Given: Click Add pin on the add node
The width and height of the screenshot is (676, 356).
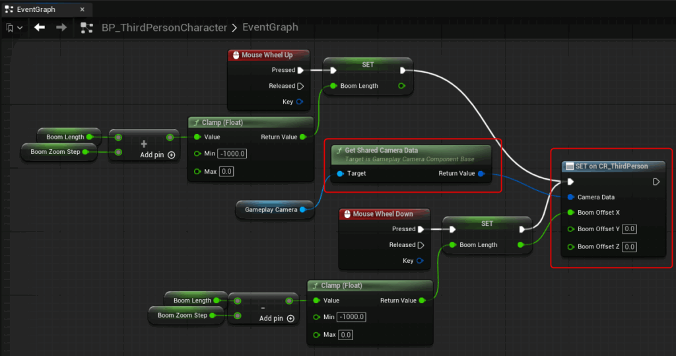Looking at the screenshot, I should click(157, 155).
